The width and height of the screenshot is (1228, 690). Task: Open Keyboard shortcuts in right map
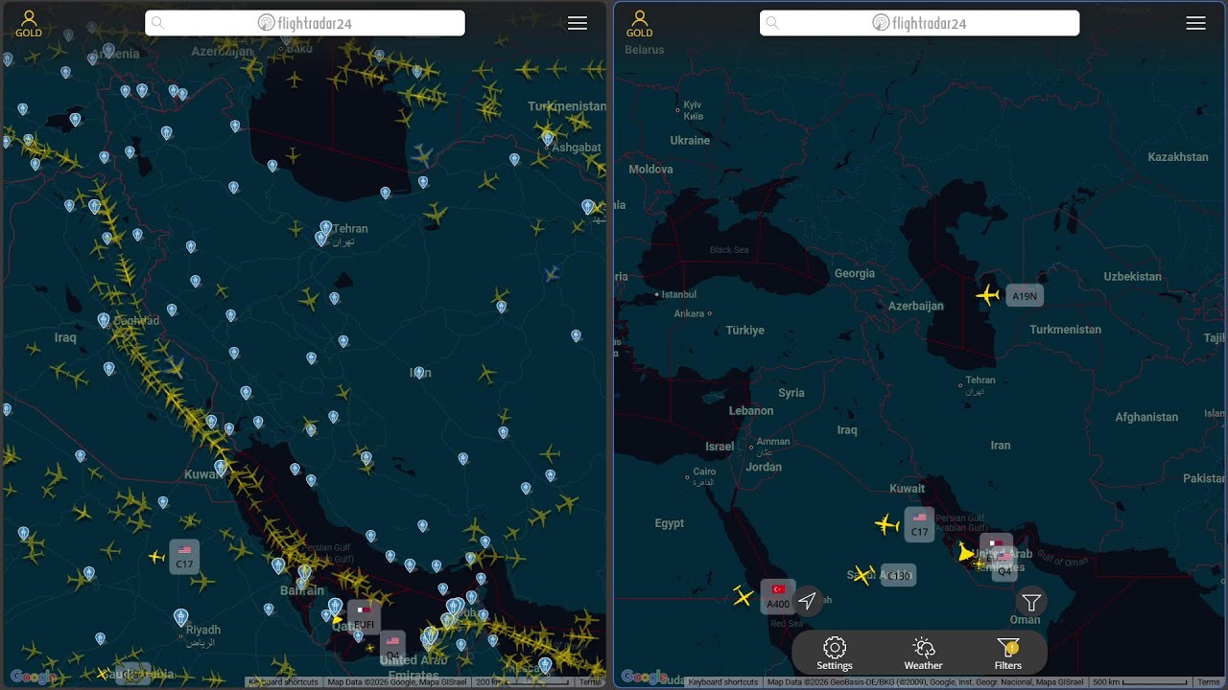[723, 682]
